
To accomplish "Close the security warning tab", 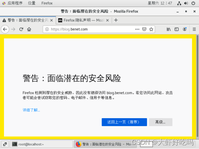I will pyautogui.click(x=51, y=20).
